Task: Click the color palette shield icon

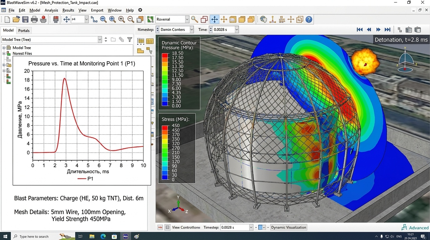Action: (263, 19)
